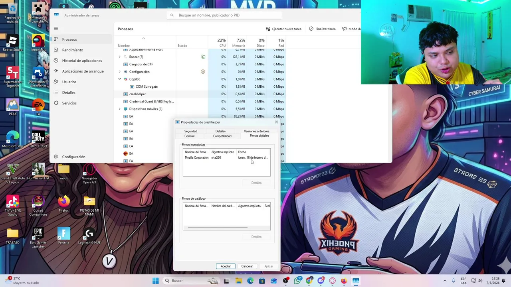Go to Rendimiento in Task Manager sidebar

pyautogui.click(x=81, y=50)
